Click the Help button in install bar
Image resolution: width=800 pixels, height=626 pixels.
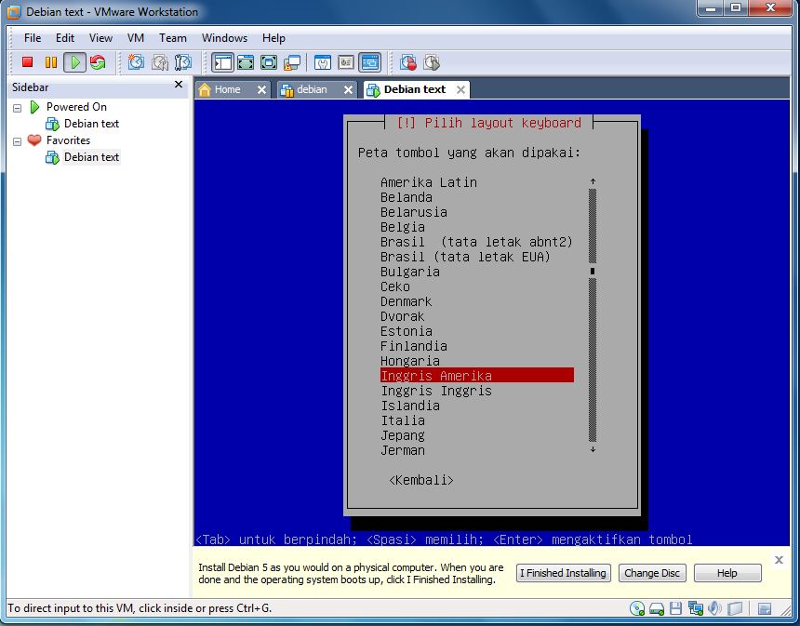pyautogui.click(x=727, y=573)
